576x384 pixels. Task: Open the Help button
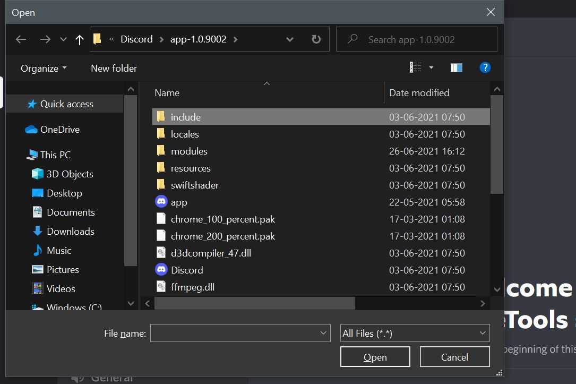(x=485, y=67)
